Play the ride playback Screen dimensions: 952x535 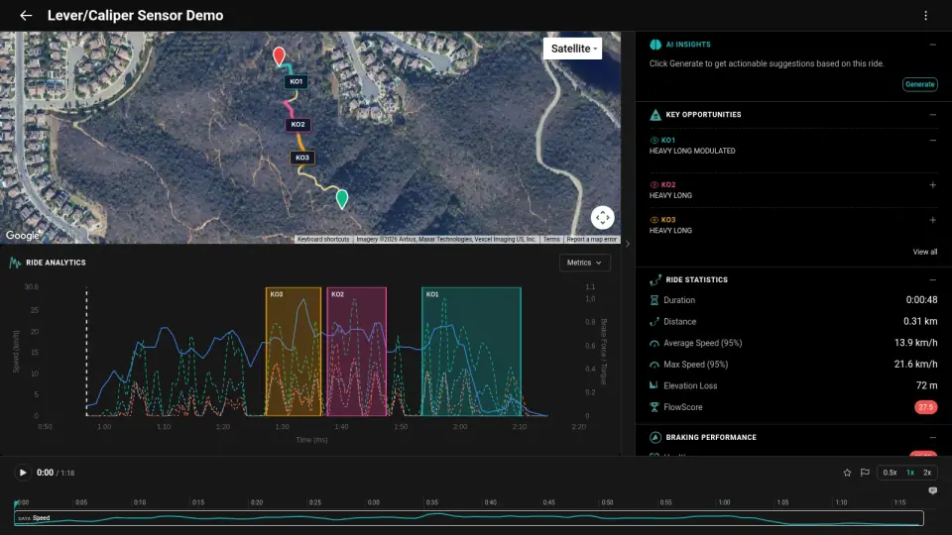(23, 473)
